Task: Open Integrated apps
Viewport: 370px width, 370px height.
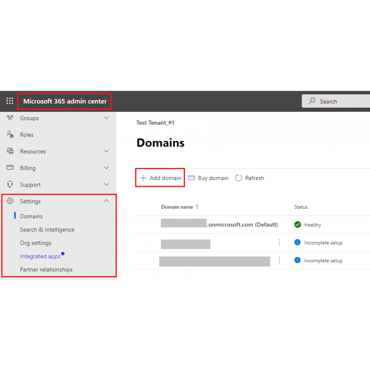Action: point(40,256)
